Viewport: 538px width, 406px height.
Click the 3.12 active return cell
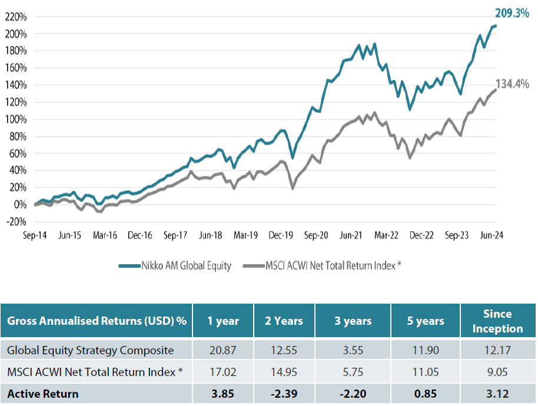point(498,394)
